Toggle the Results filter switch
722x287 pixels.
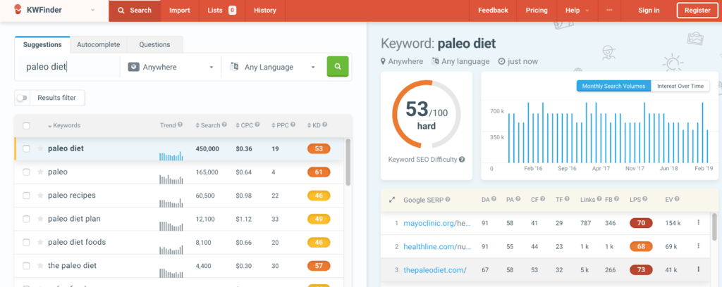[x=22, y=97]
